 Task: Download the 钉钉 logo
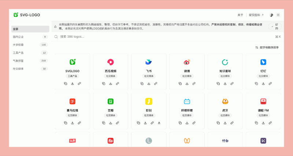coord(263,84)
